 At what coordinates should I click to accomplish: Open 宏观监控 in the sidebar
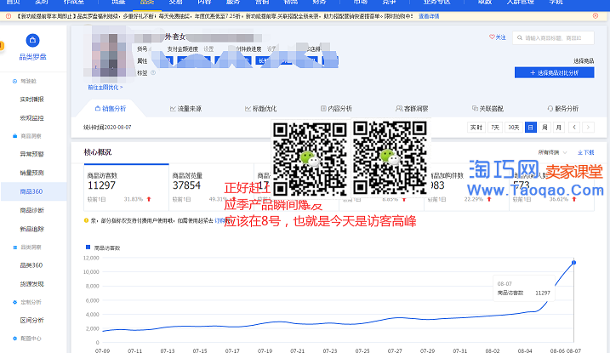click(31, 117)
